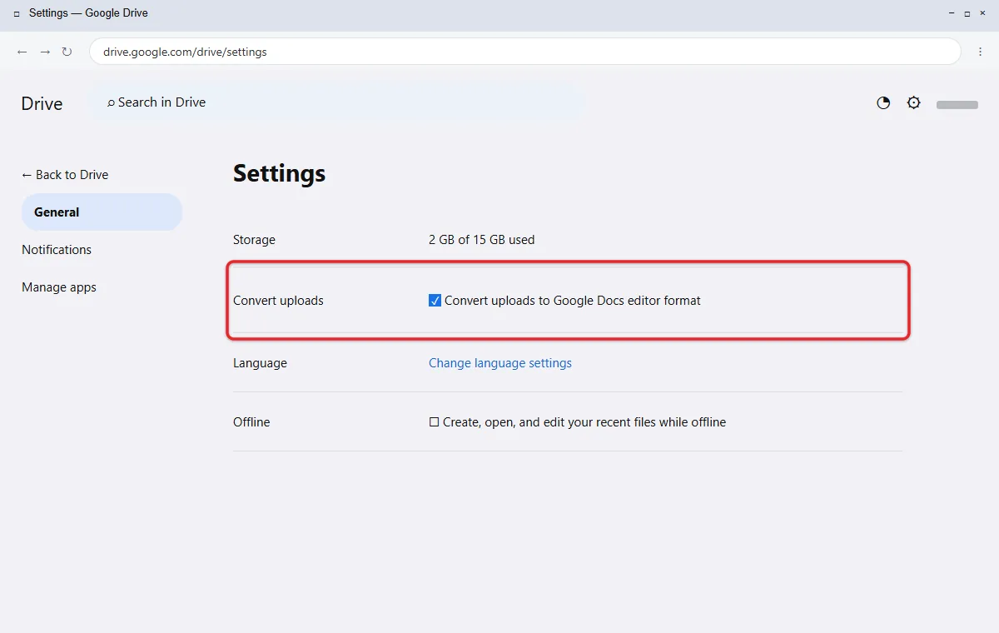
Task: Minimize the browser window
Action: click(x=952, y=13)
